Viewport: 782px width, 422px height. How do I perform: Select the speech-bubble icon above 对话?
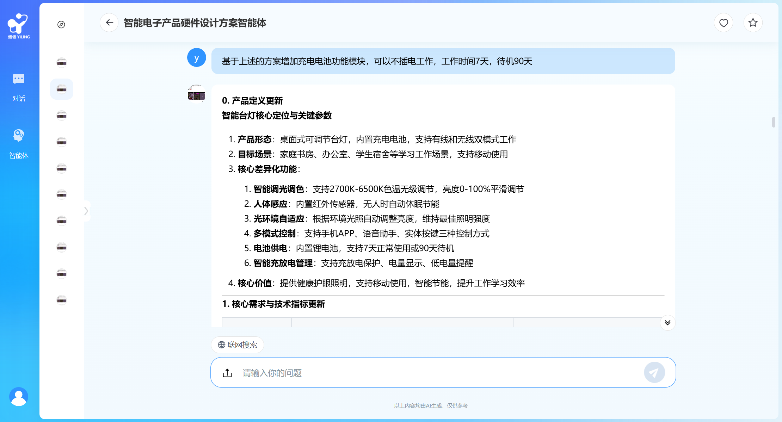(19, 79)
